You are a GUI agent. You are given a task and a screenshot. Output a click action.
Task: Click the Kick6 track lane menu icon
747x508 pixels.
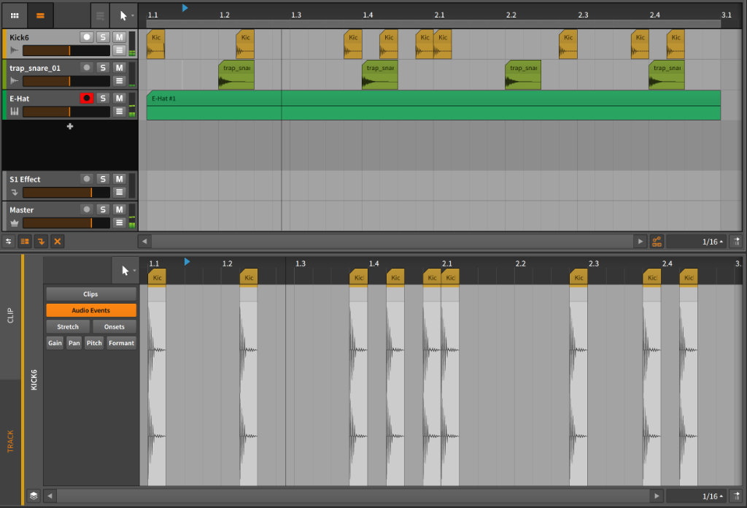click(x=119, y=50)
